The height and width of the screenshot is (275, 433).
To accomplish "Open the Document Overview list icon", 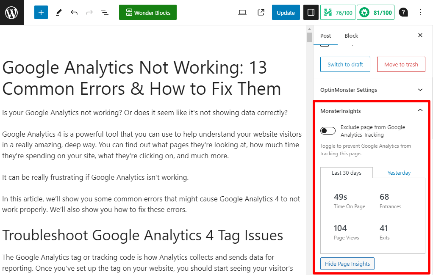I will point(104,12).
